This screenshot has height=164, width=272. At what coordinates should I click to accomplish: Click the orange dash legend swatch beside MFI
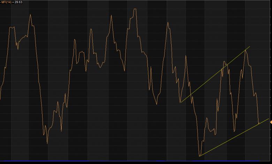click(1, 2)
